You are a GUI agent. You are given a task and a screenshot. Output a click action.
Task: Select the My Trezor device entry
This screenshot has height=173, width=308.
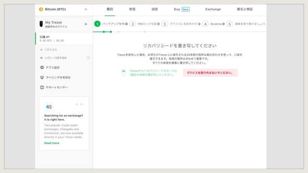coord(64,24)
